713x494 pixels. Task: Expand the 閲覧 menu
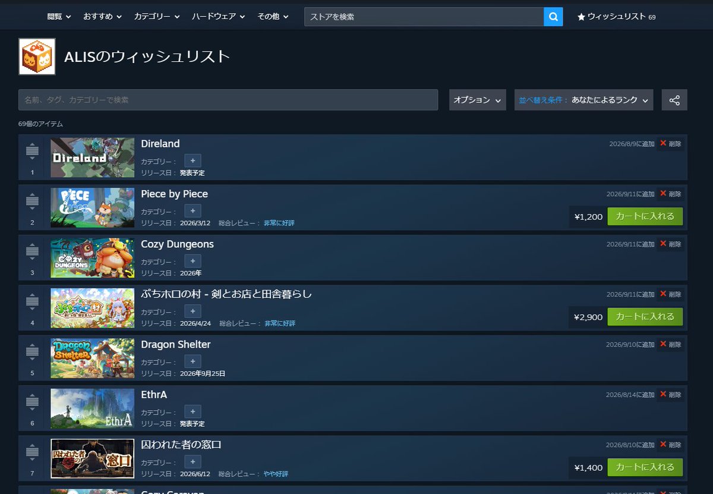point(59,17)
